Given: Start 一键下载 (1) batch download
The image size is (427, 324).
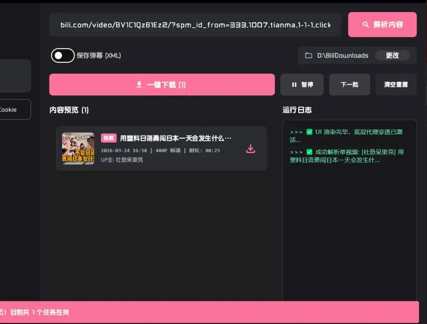Looking at the screenshot, I should [162, 85].
